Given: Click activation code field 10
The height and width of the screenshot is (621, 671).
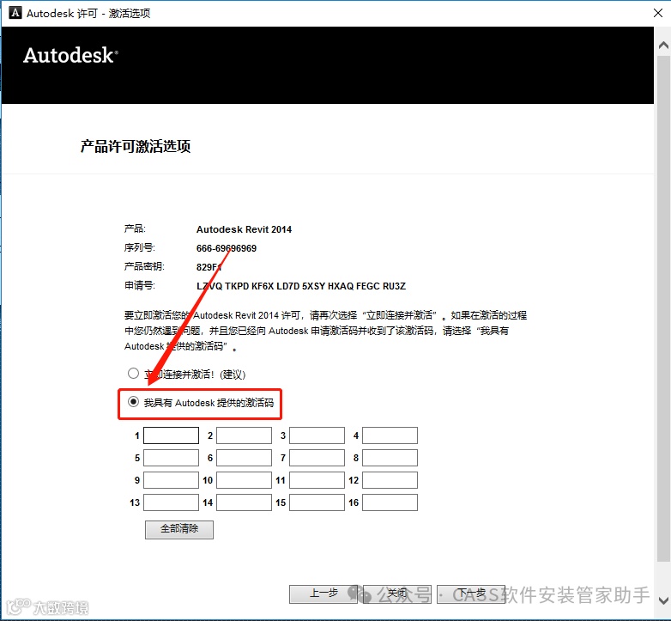Looking at the screenshot, I should pyautogui.click(x=244, y=480).
